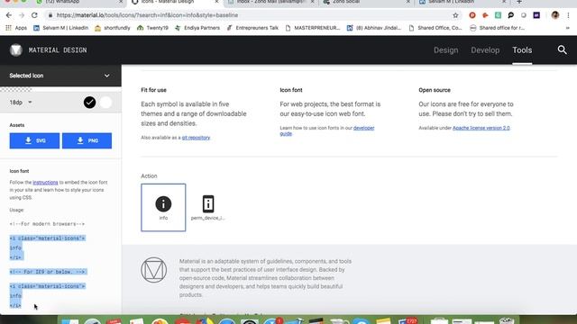Click the dark purple square extension icon
Viewport: 577px width, 324px height.
coord(536,15)
